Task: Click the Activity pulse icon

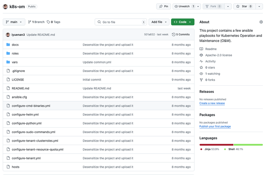Action: click(201, 61)
